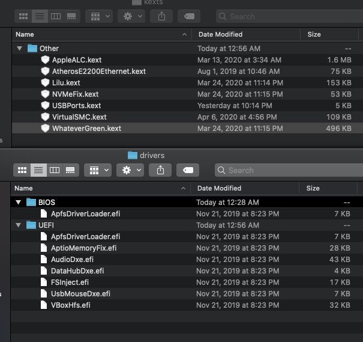Sort kexts window by Date Modified
The height and width of the screenshot is (342, 363).
click(246, 34)
